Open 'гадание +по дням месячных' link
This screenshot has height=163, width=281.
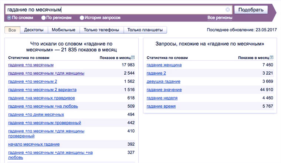click(x=36, y=115)
